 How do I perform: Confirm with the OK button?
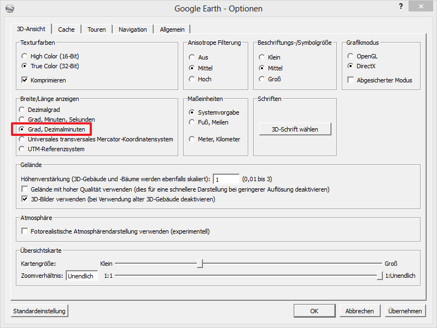pyautogui.click(x=314, y=311)
